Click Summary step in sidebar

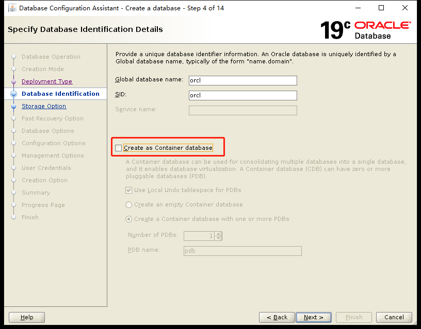coord(36,193)
